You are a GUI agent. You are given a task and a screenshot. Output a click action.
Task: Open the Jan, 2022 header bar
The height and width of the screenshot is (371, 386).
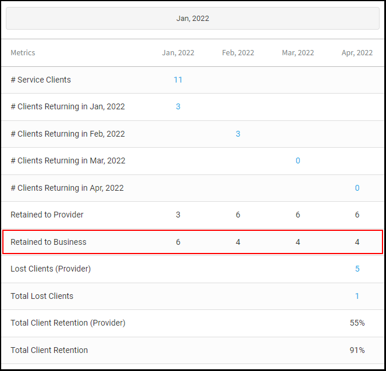tap(192, 19)
